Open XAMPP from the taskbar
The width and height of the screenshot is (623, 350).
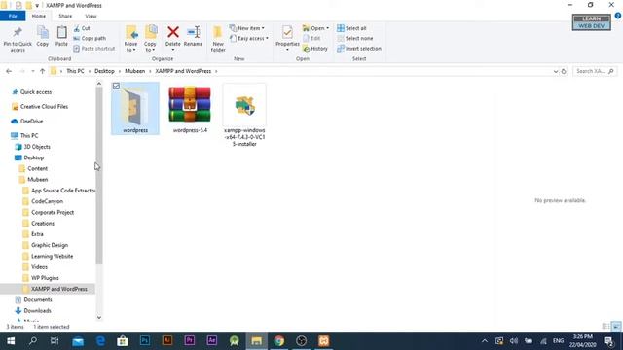tap(324, 341)
